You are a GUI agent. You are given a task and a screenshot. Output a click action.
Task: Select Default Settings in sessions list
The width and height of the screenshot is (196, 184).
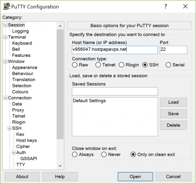click(89, 101)
